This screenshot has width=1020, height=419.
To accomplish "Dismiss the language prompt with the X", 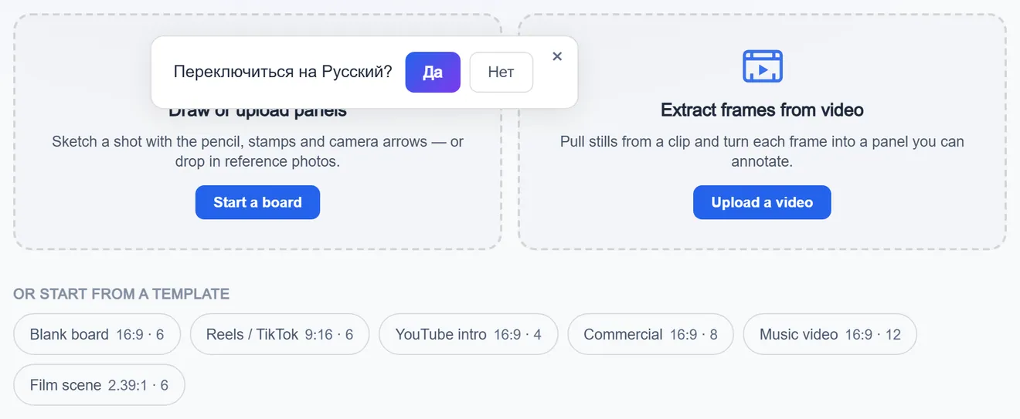I will [557, 56].
